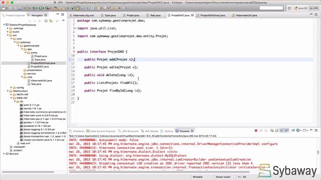Expand the config folder
The height and width of the screenshot is (180, 321).
tap(11, 87)
